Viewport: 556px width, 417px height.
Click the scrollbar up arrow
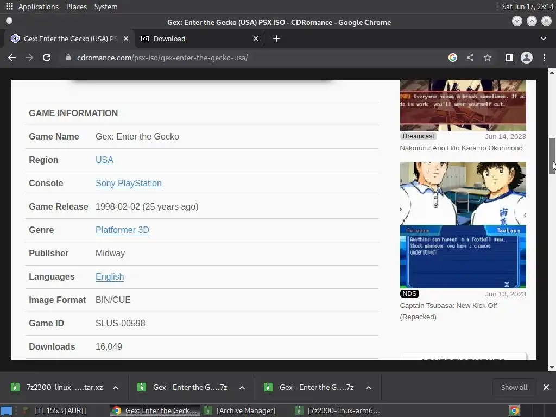pyautogui.click(x=552, y=72)
